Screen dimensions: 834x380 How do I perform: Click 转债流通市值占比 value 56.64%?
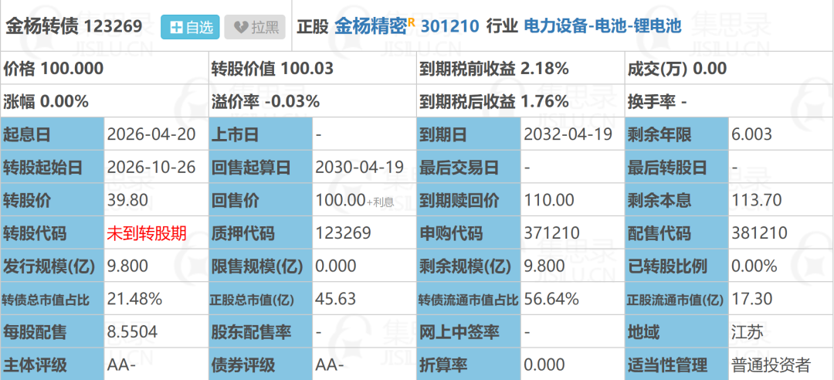pyautogui.click(x=551, y=299)
